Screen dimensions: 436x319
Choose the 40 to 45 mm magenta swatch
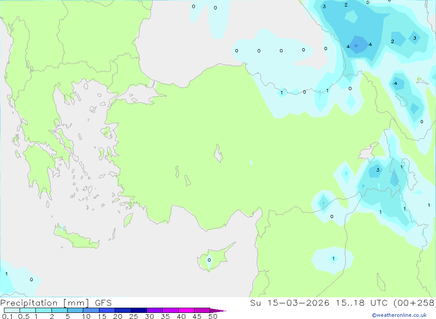[x=186, y=310]
